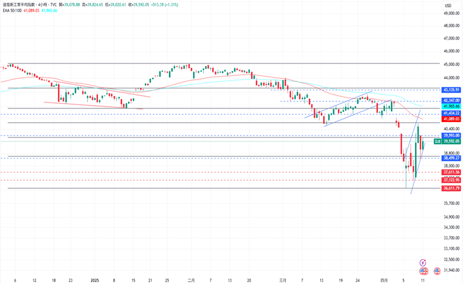Click the 2025 label on the time axis
463x284 pixels.
click(94, 280)
